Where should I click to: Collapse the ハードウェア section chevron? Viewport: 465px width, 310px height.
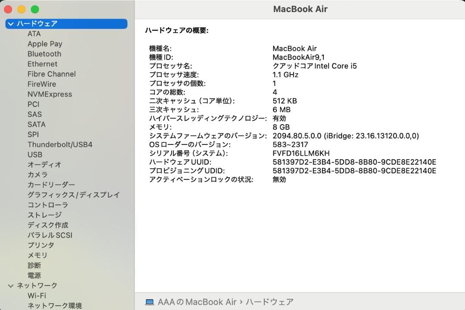(x=11, y=24)
